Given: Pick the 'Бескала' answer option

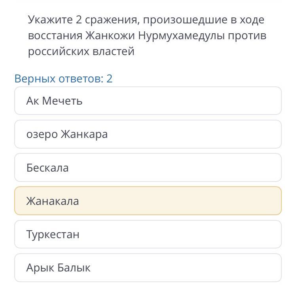Looking at the screenshot, I should [x=148, y=168].
